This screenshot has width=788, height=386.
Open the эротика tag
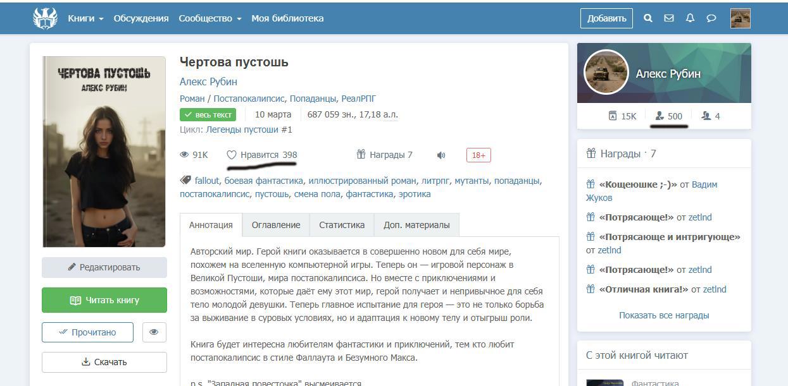[415, 194]
